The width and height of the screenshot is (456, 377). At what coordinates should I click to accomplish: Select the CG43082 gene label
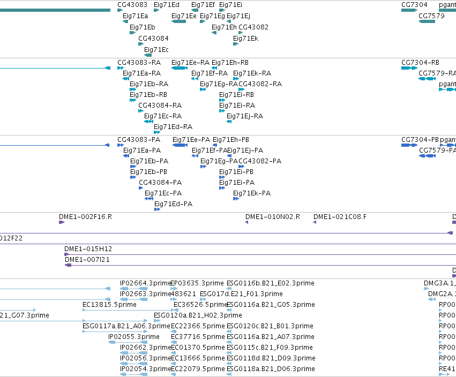(253, 27)
